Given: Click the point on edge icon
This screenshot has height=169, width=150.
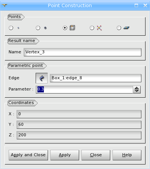Looking at the screenshot, I should (72, 28).
